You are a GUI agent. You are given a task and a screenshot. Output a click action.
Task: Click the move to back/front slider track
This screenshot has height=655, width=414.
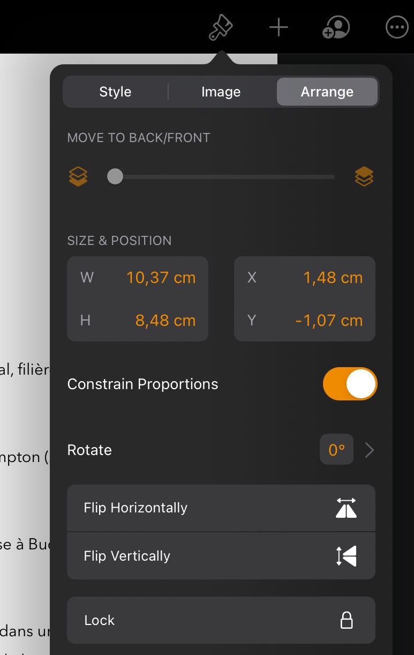(x=225, y=176)
